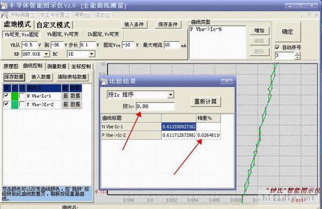Switch to 虚地模式 tab
The height and width of the screenshot is (209, 322).
17,25
